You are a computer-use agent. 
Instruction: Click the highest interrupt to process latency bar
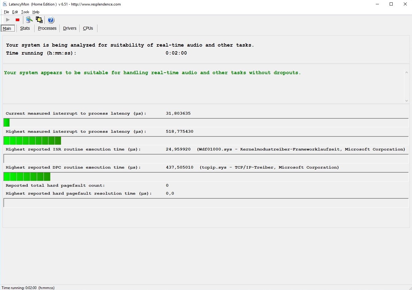(206, 140)
